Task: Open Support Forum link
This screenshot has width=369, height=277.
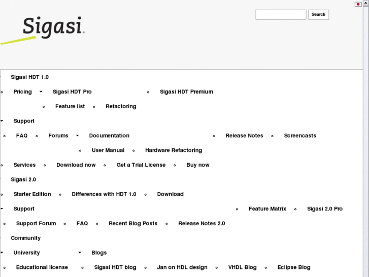Action: (x=36, y=223)
